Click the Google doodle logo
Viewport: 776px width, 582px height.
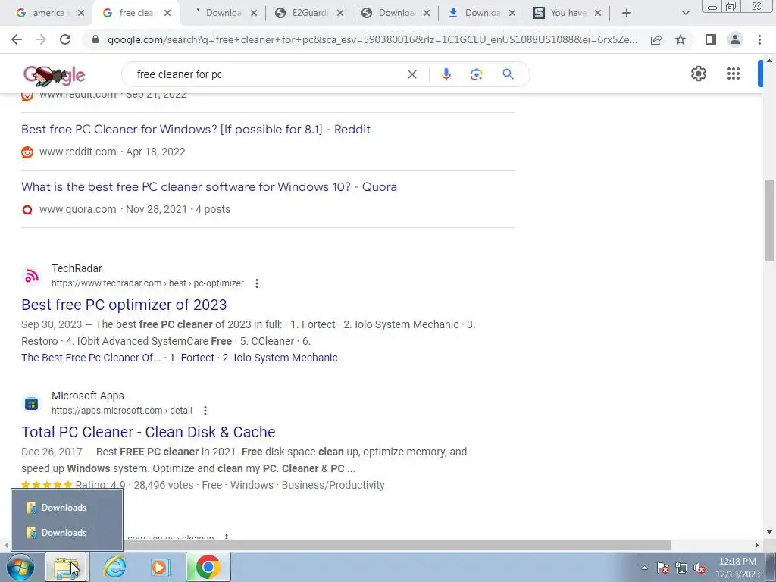pos(55,75)
